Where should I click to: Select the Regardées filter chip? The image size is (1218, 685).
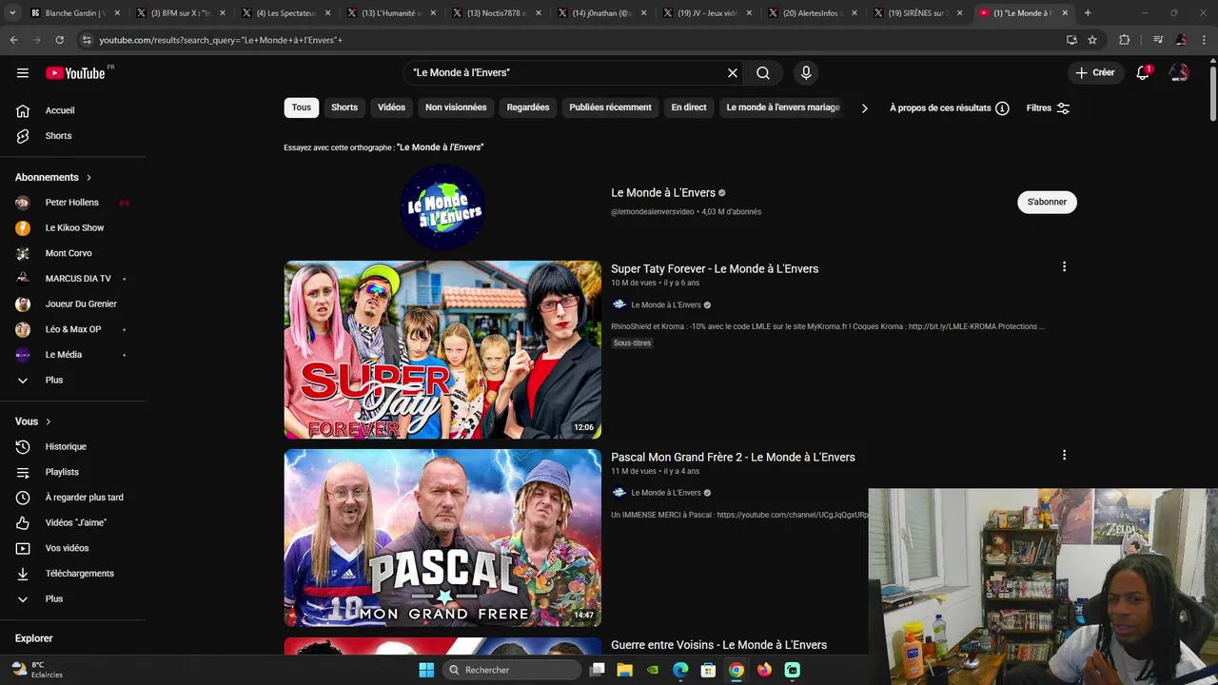pyautogui.click(x=528, y=108)
